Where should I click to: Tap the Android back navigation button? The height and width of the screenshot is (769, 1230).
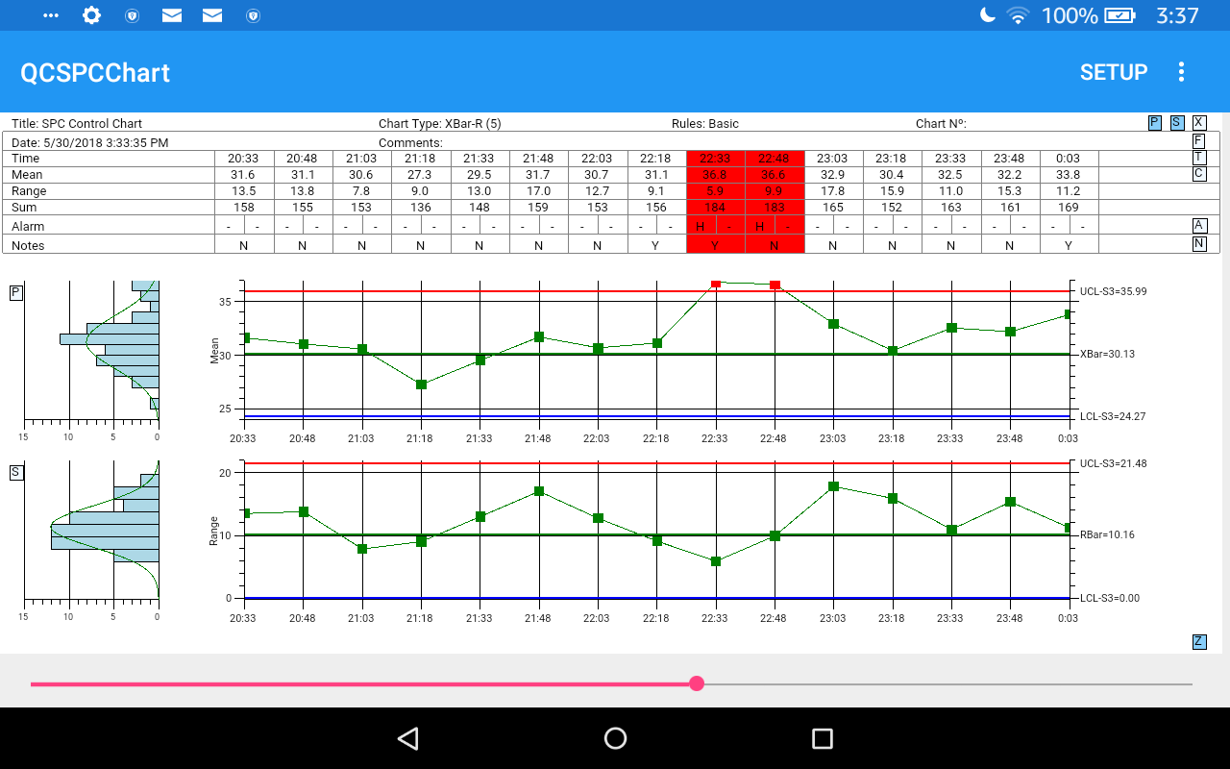tap(407, 738)
